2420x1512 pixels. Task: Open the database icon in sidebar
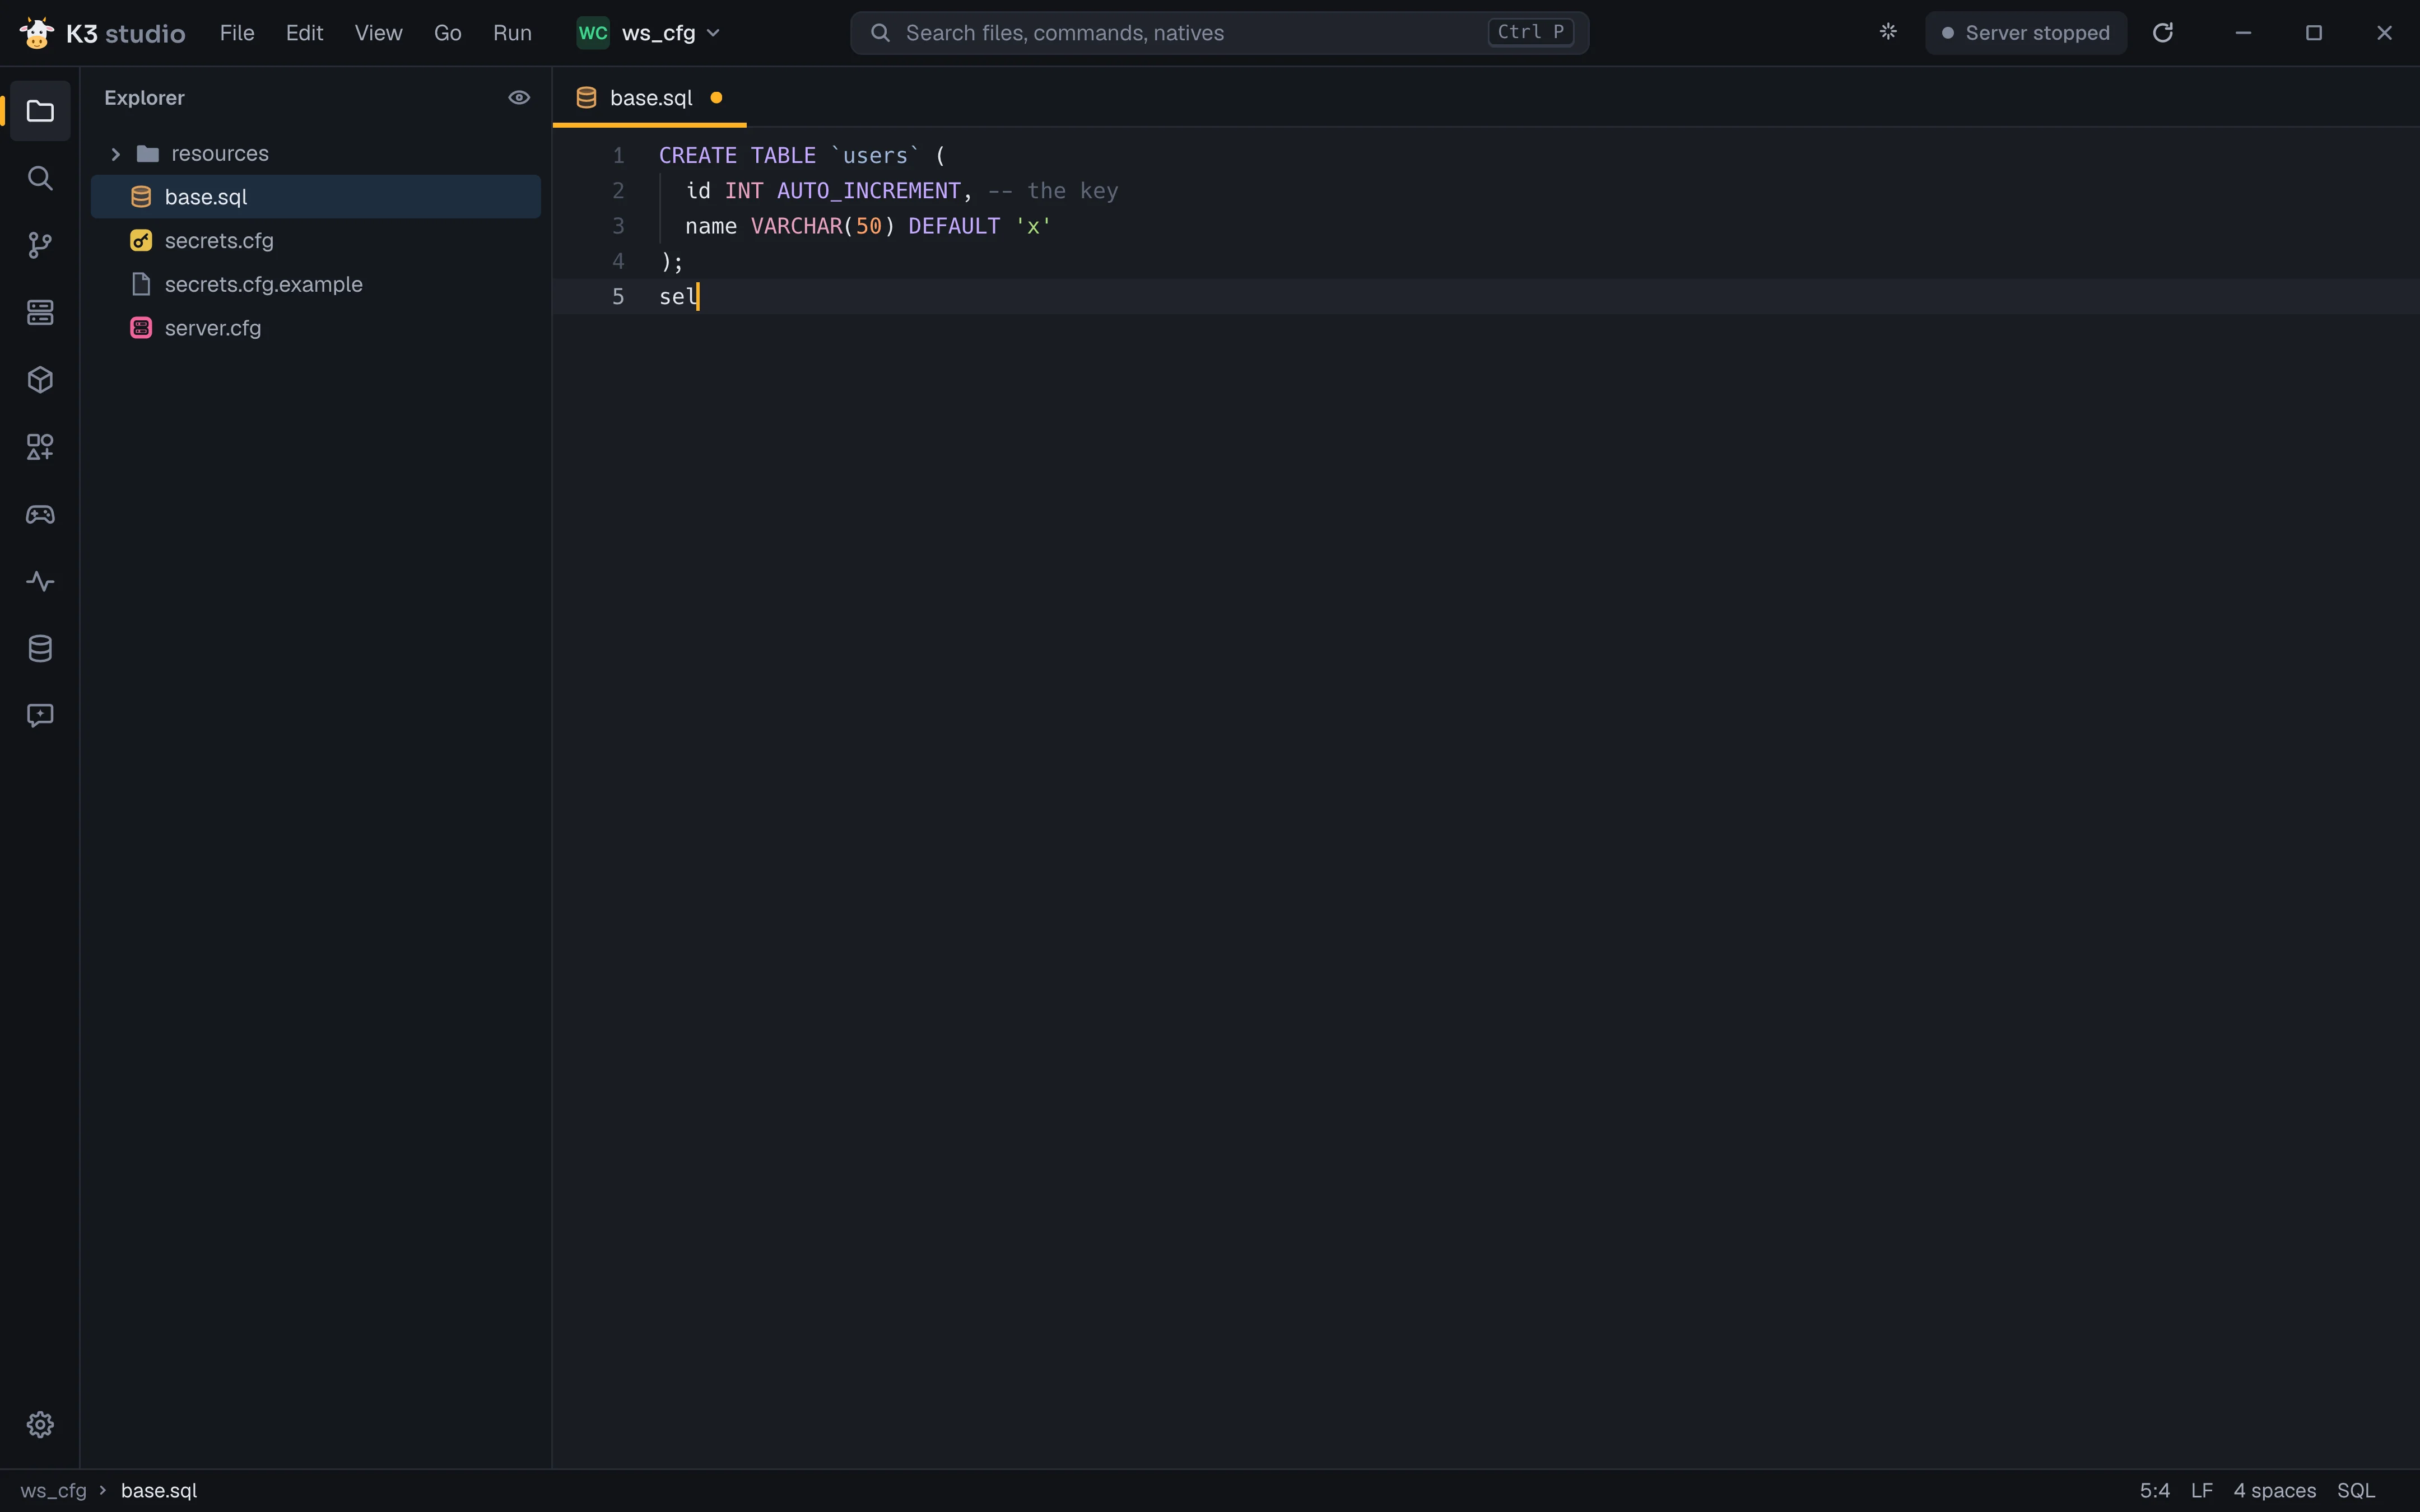(40, 648)
